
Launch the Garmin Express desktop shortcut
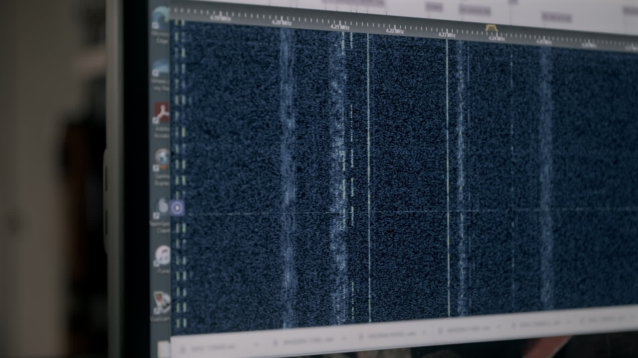tap(162, 159)
